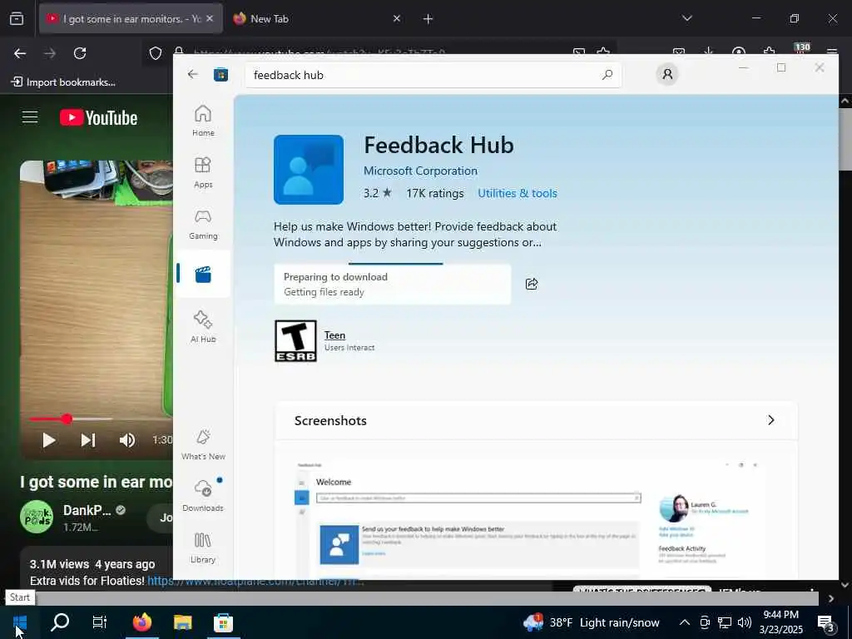
Task: Click the Feedback Hub description text
Action: click(415, 234)
